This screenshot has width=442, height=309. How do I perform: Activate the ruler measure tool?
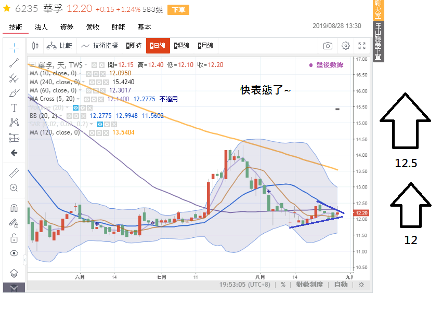point(14,172)
